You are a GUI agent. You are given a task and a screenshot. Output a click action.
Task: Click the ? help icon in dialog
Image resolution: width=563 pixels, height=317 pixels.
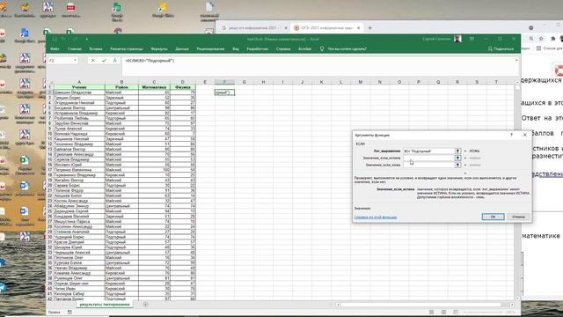[512, 135]
